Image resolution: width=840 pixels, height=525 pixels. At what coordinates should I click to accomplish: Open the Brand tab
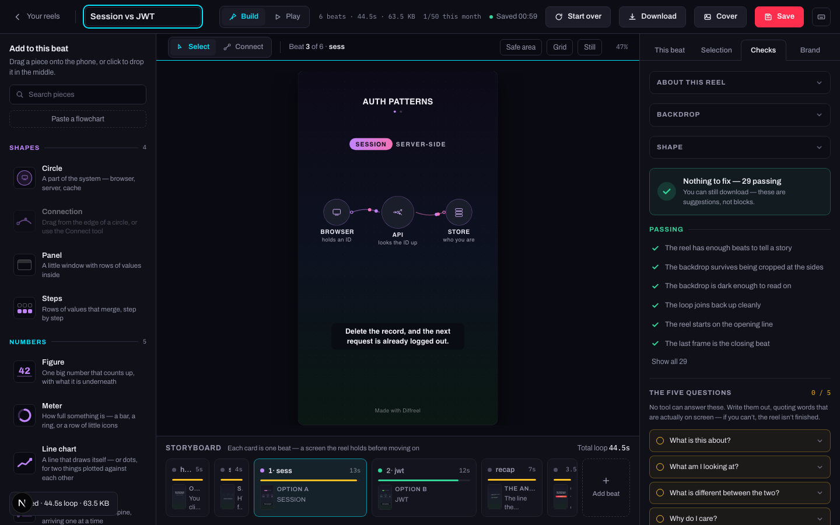tap(810, 50)
